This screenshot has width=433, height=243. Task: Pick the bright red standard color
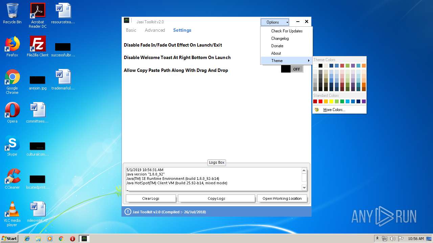pos(320,101)
